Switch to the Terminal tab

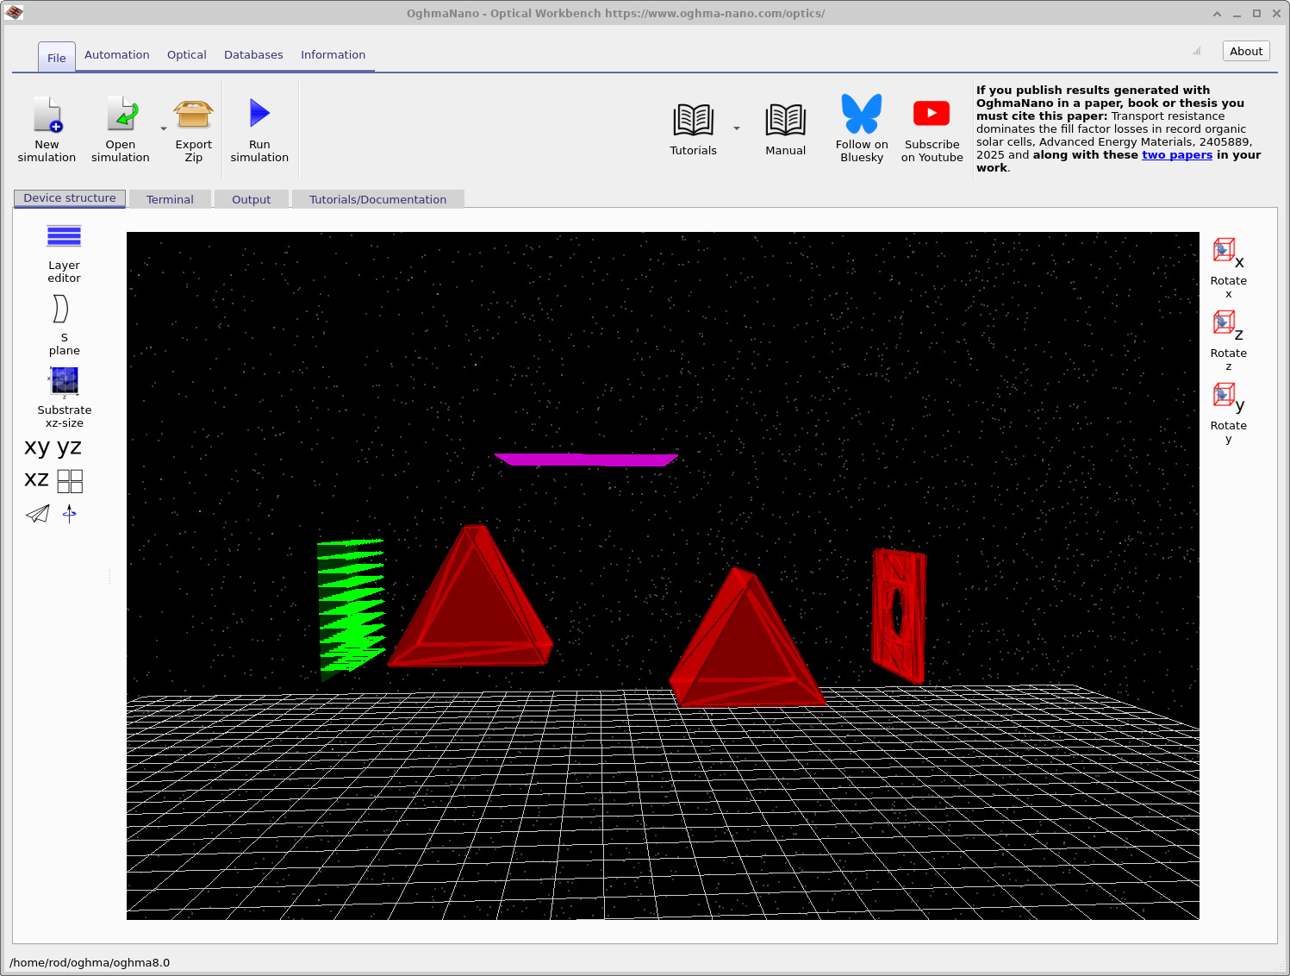point(169,199)
